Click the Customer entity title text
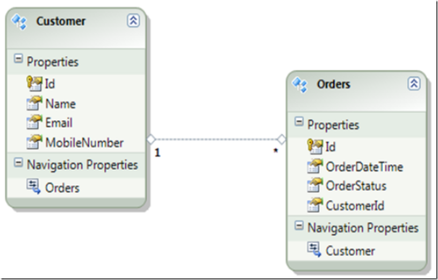The image size is (438, 280). pyautogui.click(x=61, y=21)
